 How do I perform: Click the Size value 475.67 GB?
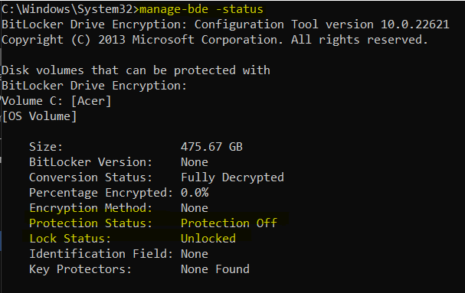coord(211,147)
